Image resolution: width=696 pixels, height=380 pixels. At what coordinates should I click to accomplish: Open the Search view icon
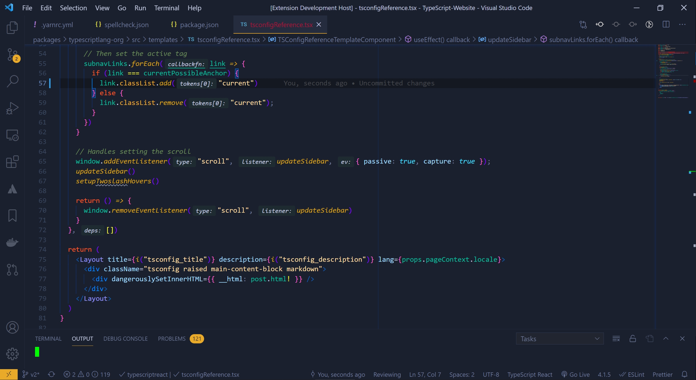click(12, 81)
